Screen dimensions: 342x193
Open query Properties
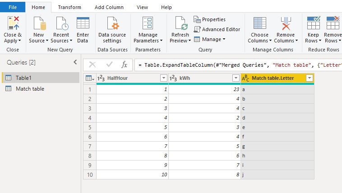pyautogui.click(x=209, y=19)
